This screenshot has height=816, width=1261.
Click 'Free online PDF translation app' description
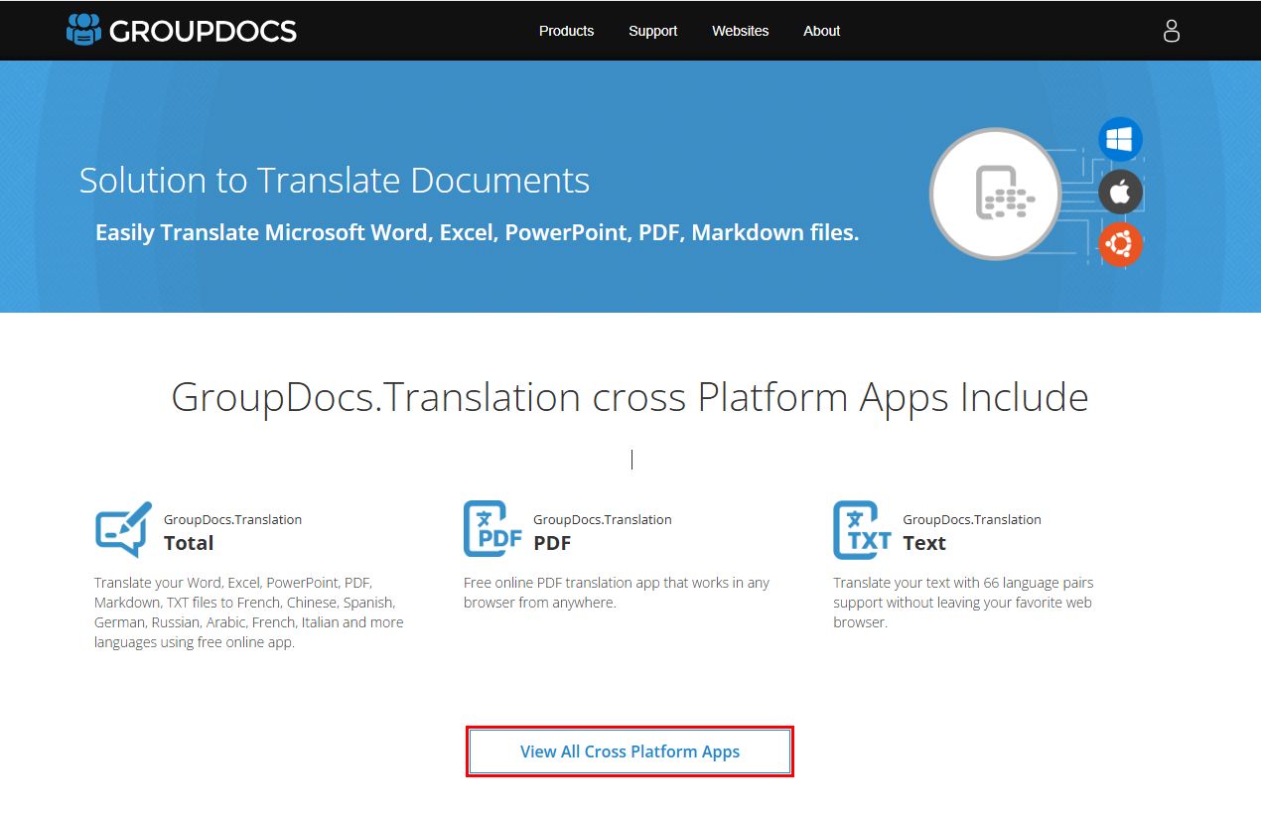coord(617,593)
